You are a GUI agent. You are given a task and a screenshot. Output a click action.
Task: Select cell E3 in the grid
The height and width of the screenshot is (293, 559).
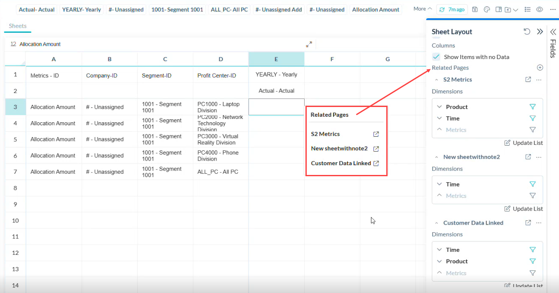click(276, 107)
